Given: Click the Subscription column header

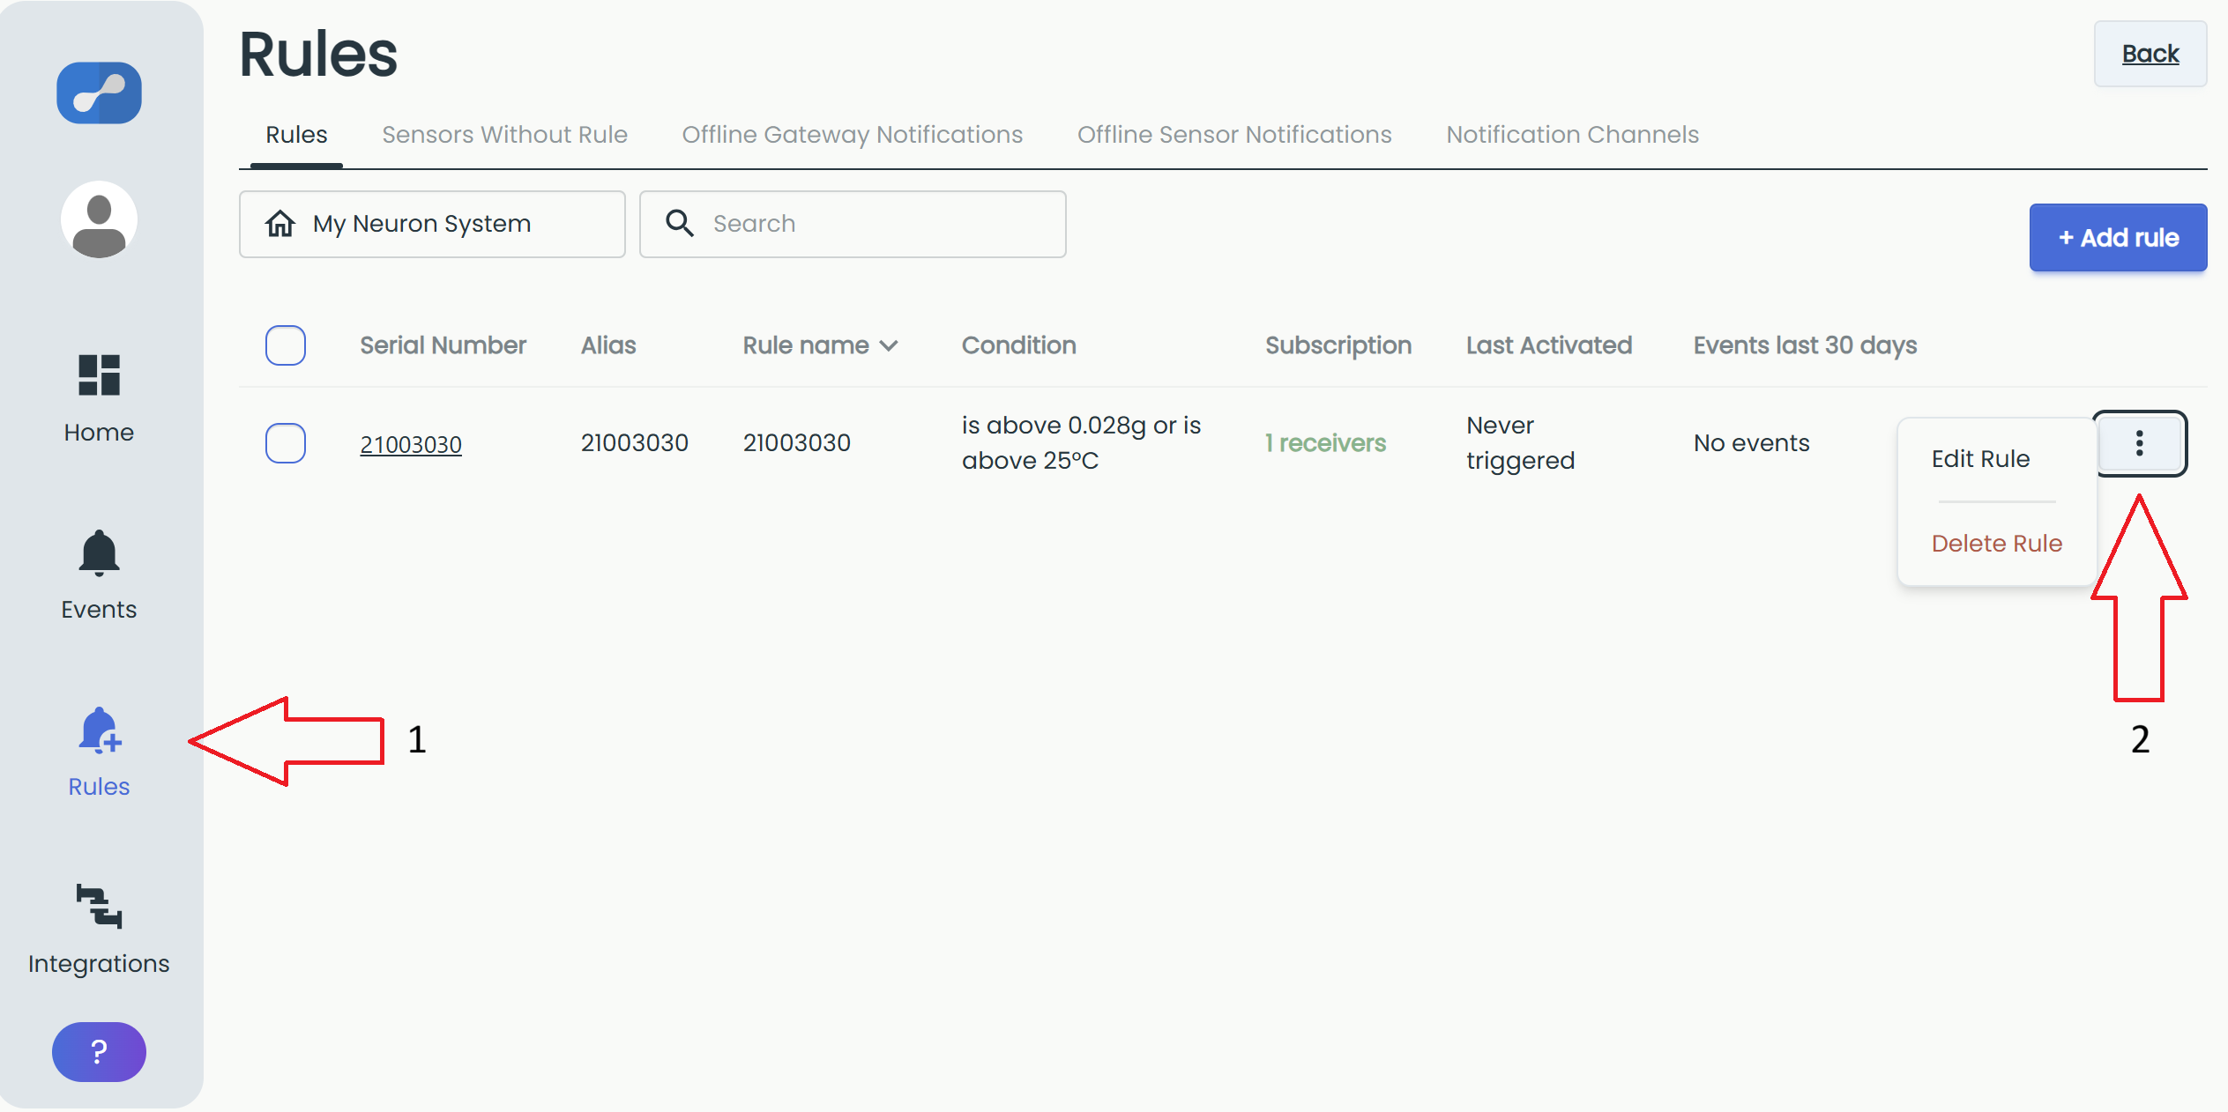Looking at the screenshot, I should (1338, 345).
